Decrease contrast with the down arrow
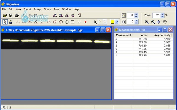 click(x=136, y=23)
